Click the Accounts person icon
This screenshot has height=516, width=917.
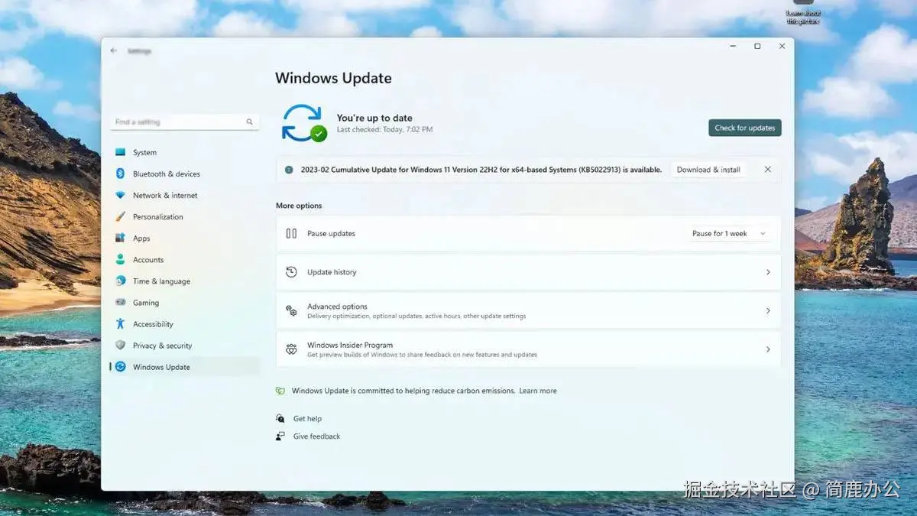click(x=120, y=259)
